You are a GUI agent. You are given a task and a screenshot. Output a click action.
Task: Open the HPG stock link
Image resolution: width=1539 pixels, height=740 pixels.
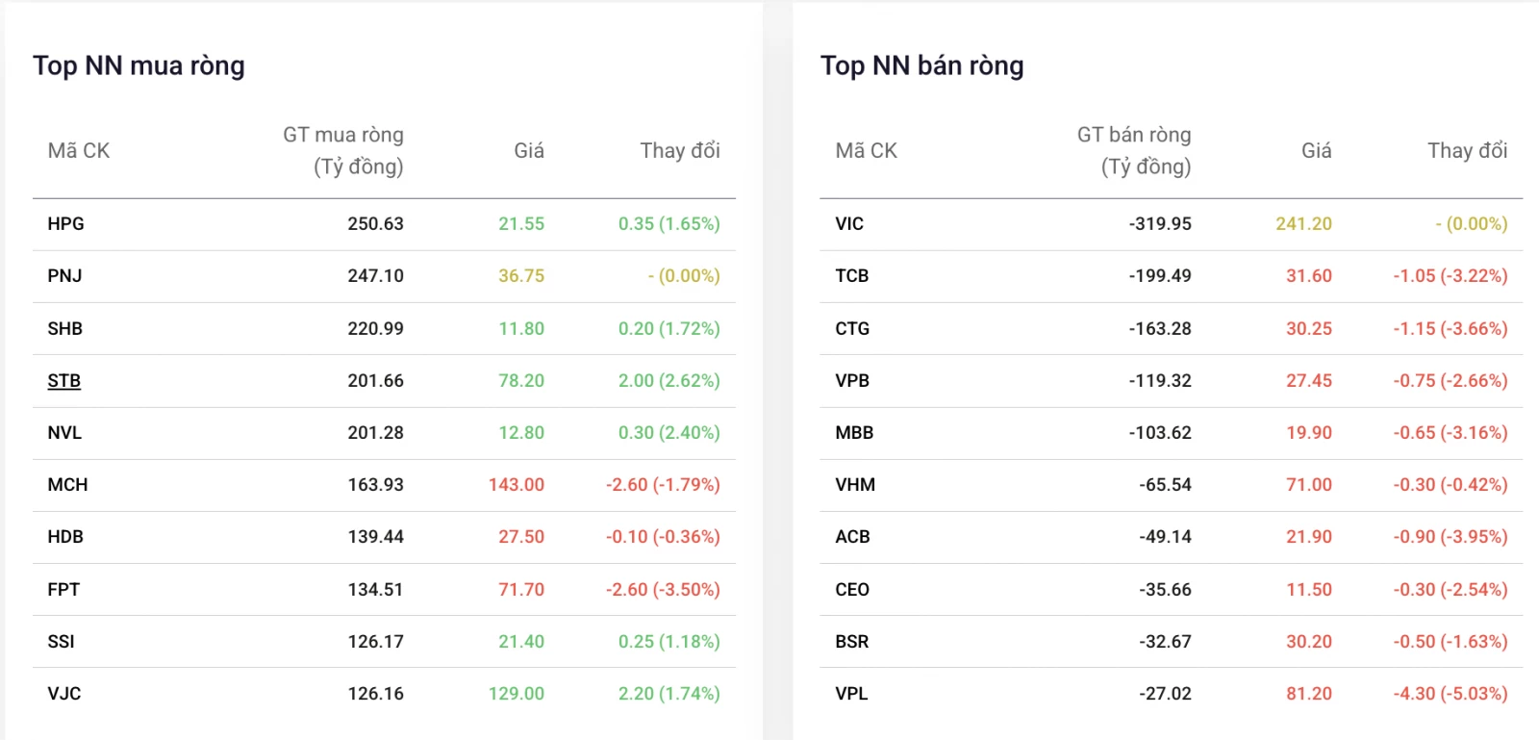(x=65, y=224)
